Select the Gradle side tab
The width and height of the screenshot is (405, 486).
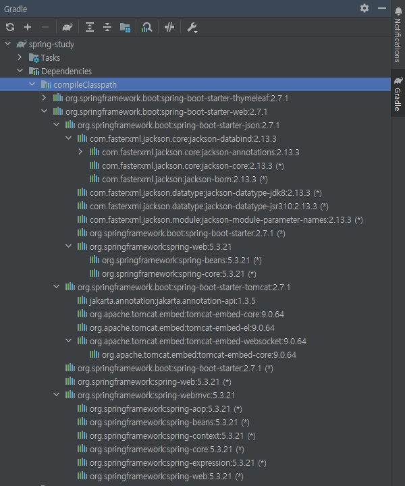398,93
